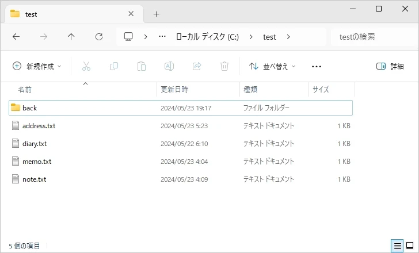Click the Rename icon in toolbar
419x253 pixels.
click(x=169, y=66)
